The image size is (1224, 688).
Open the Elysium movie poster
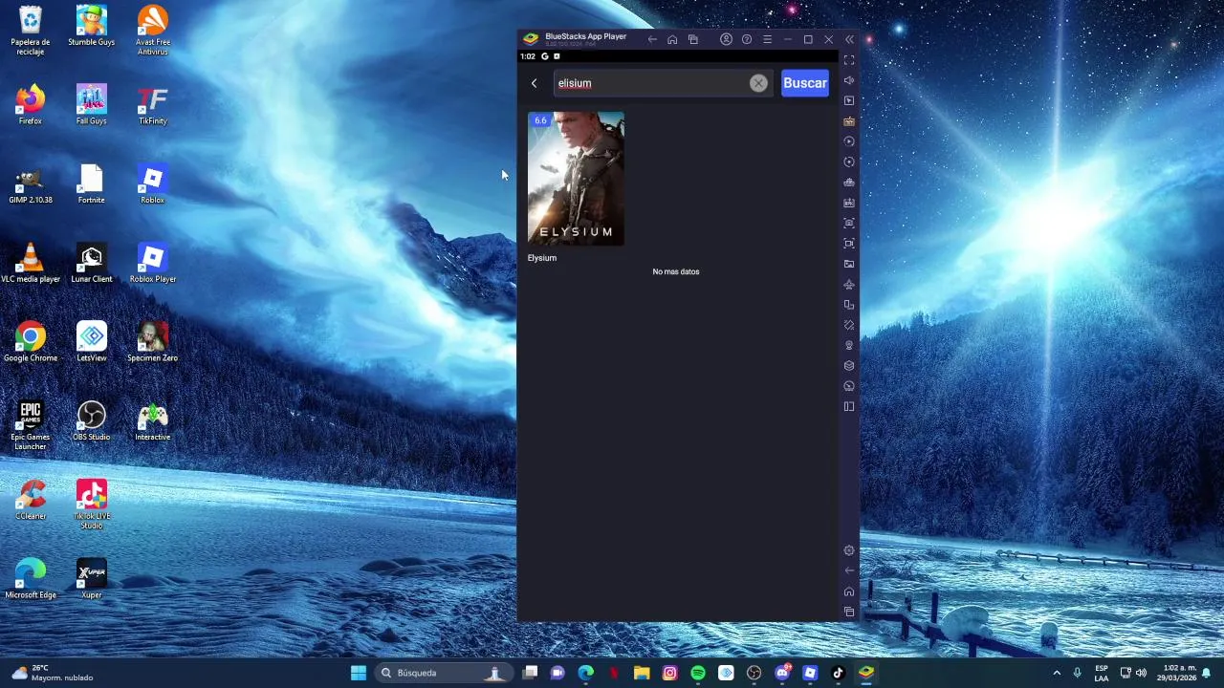click(576, 179)
